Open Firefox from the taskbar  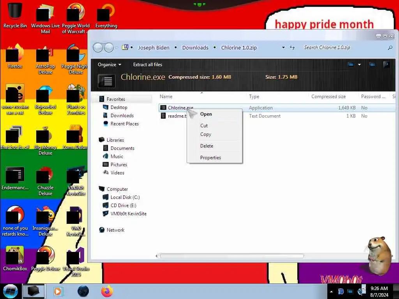click(x=107, y=291)
